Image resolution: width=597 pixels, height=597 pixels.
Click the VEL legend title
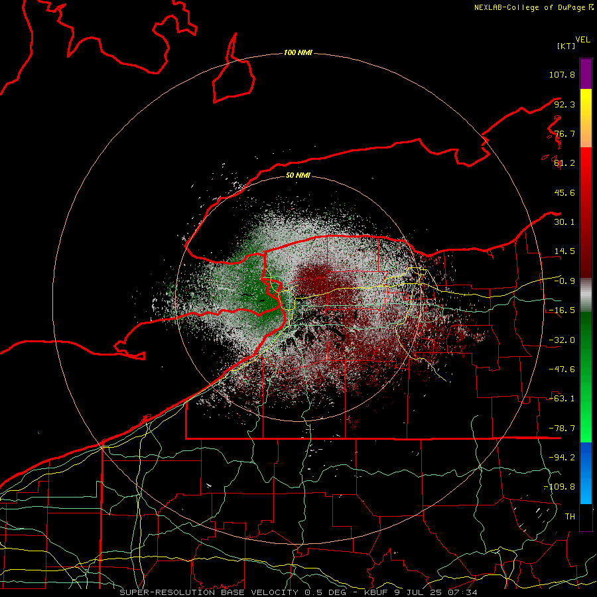point(582,40)
